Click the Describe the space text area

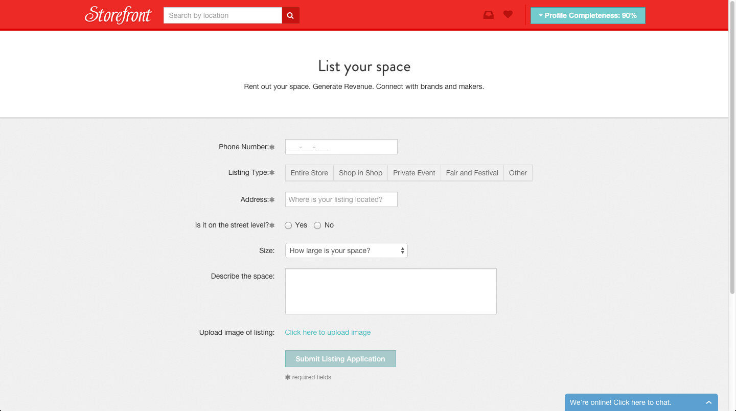[x=390, y=291]
